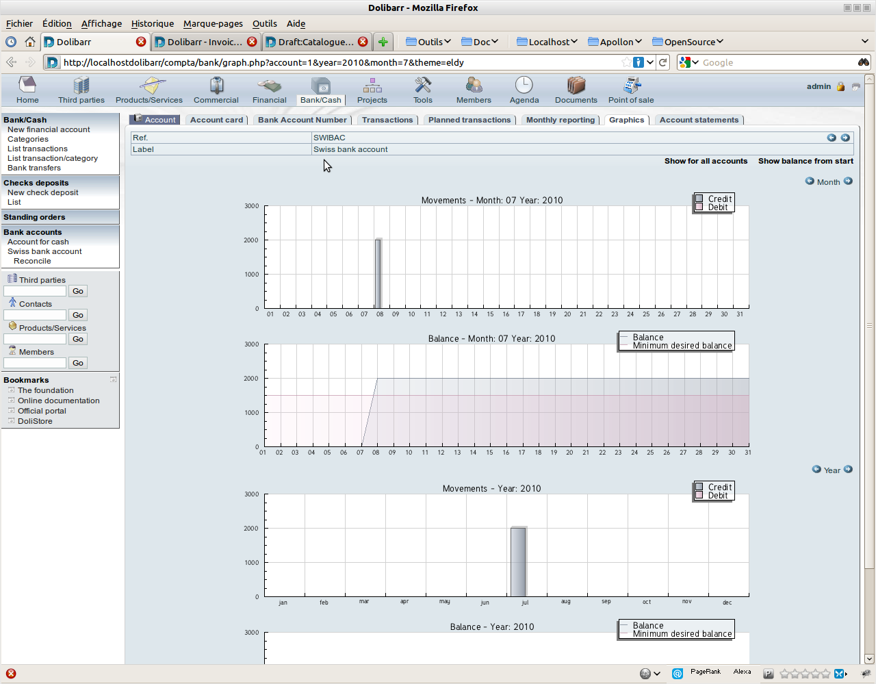876x684 pixels.
Task: Click the Firefox home button
Action: coord(30,42)
